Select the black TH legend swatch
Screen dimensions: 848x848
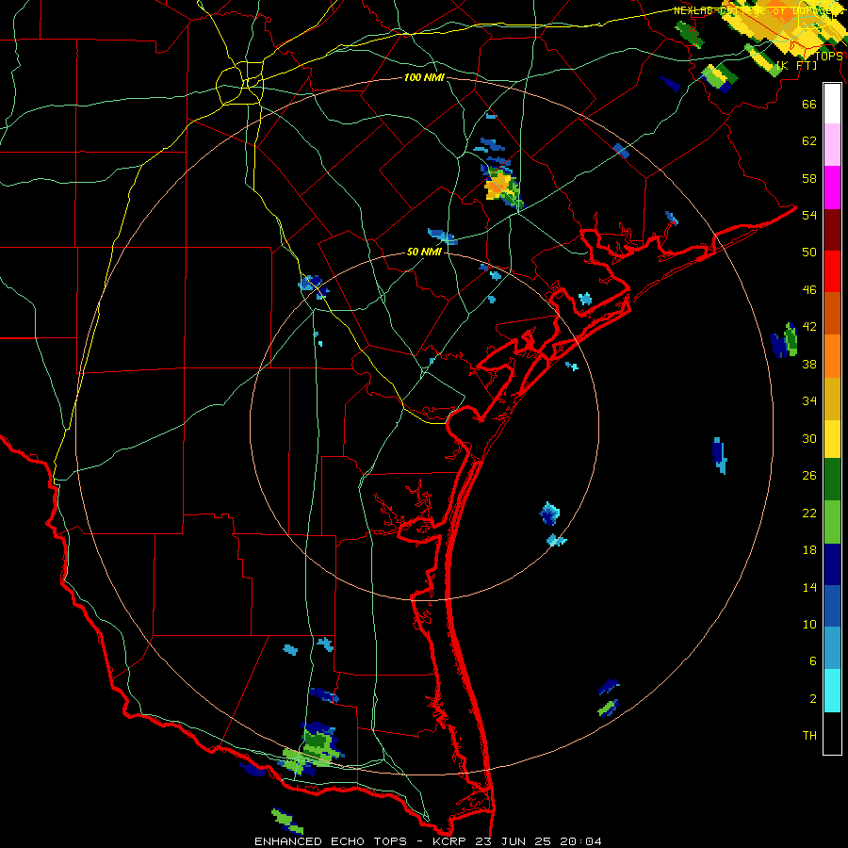click(x=832, y=733)
